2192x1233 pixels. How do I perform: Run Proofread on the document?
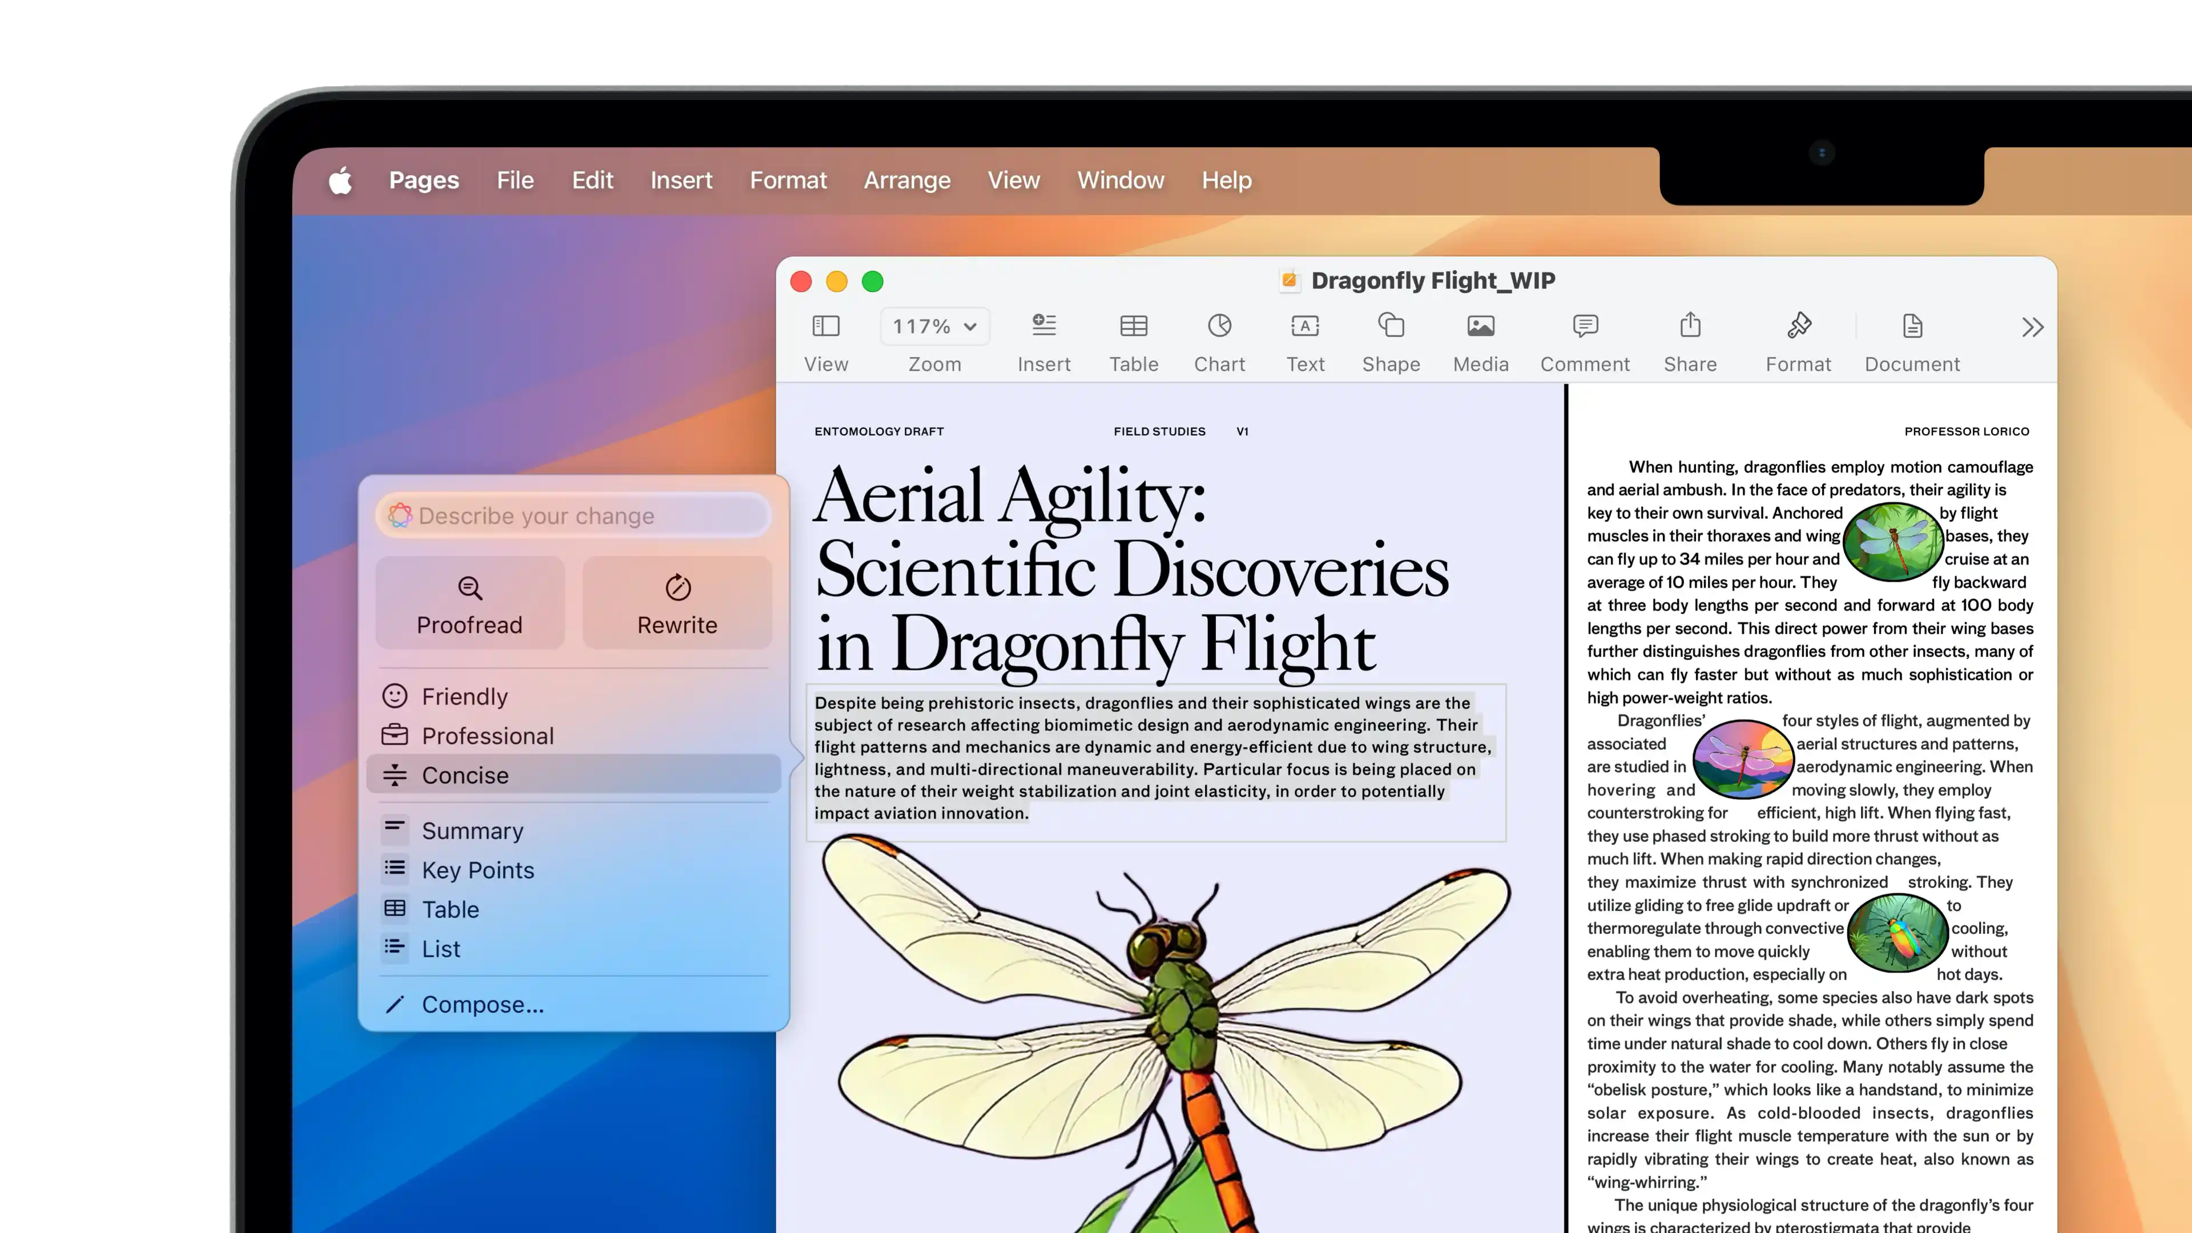pos(470,603)
